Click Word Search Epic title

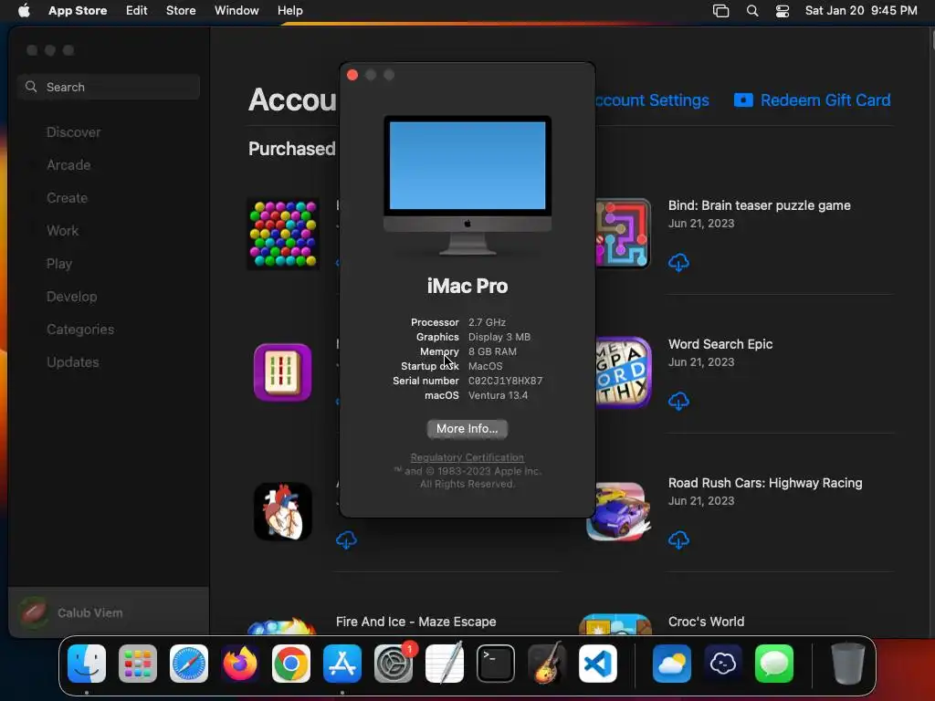coord(720,344)
